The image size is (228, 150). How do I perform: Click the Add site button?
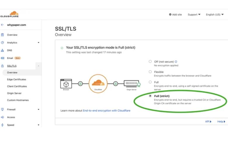175,15
